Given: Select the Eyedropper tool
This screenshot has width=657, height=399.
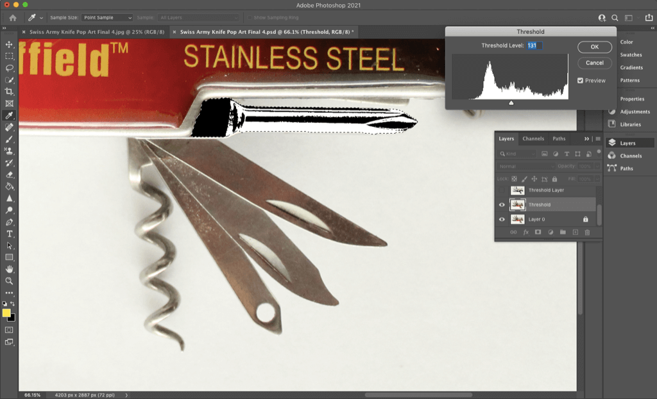Looking at the screenshot, I should (9, 116).
